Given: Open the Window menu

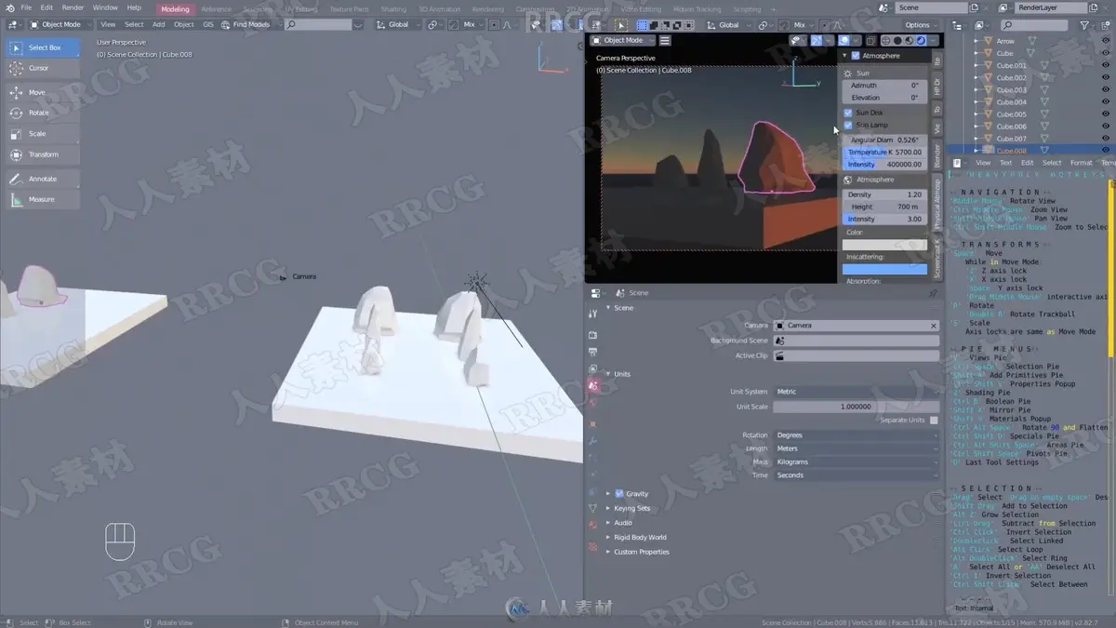Looking at the screenshot, I should [105, 7].
